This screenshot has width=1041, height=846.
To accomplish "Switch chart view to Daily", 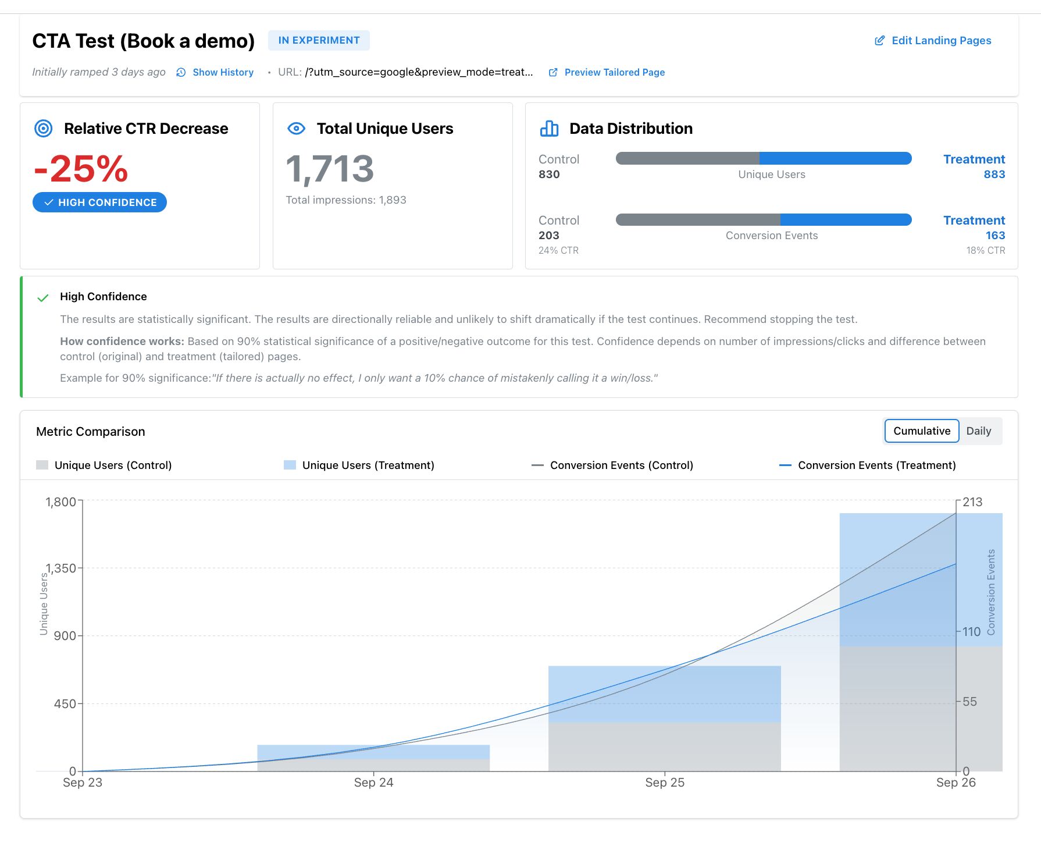I will (979, 431).
